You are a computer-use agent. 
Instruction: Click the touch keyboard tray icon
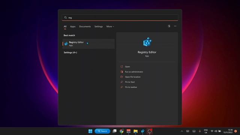coord(187,131)
